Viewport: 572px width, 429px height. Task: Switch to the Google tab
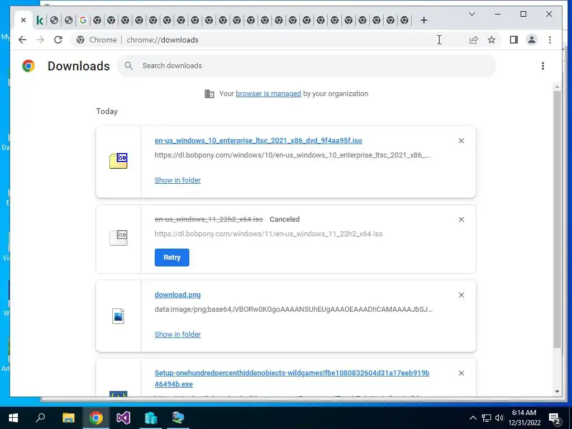click(x=83, y=21)
